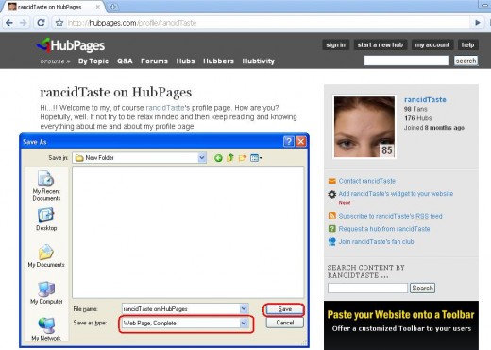Click the widget gear icon
The image size is (491, 350).
(x=332, y=194)
